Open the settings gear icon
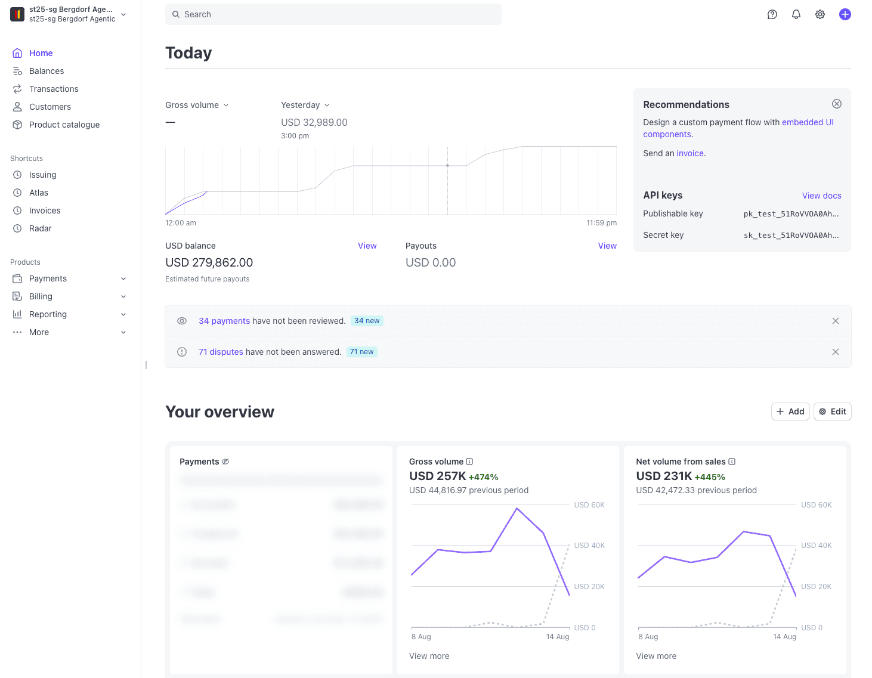The height and width of the screenshot is (678, 872). 820,14
